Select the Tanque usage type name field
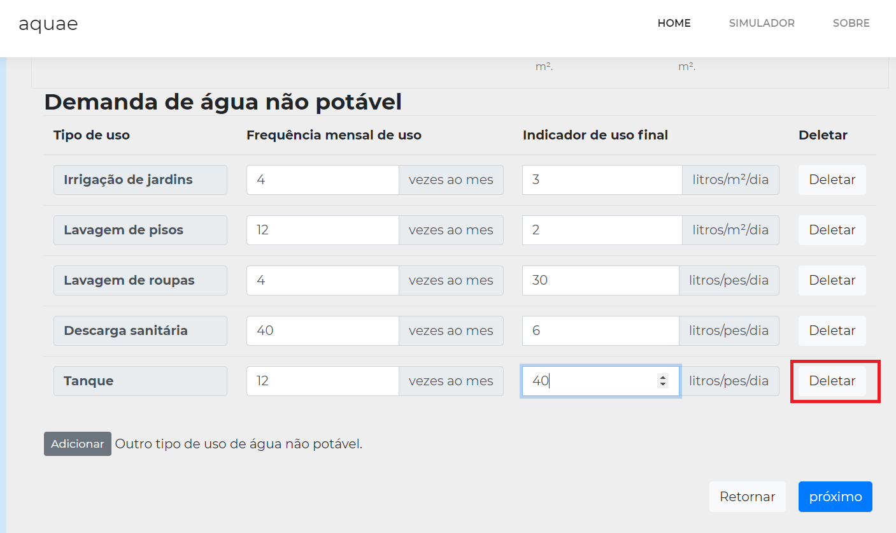 pos(140,381)
